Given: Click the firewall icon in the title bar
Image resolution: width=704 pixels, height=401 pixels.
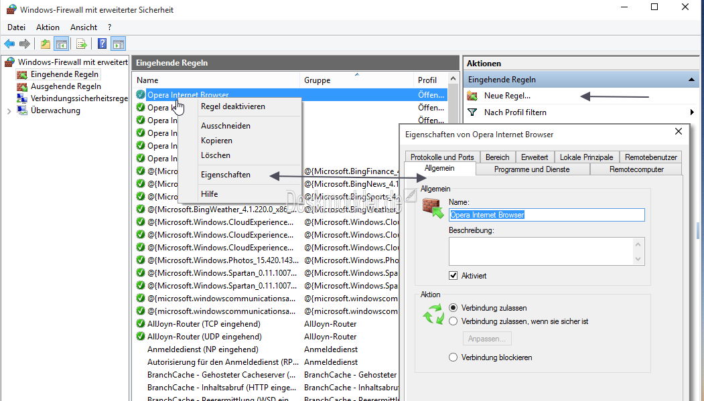Looking at the screenshot, I should point(11,9).
